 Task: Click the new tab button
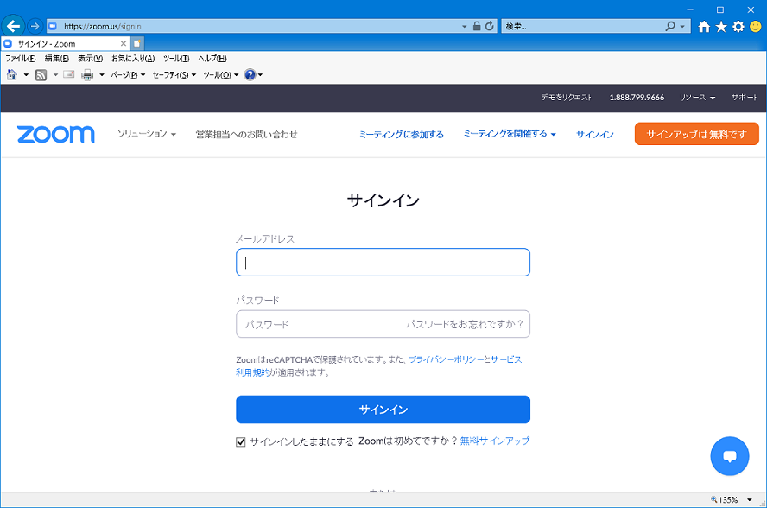point(137,43)
